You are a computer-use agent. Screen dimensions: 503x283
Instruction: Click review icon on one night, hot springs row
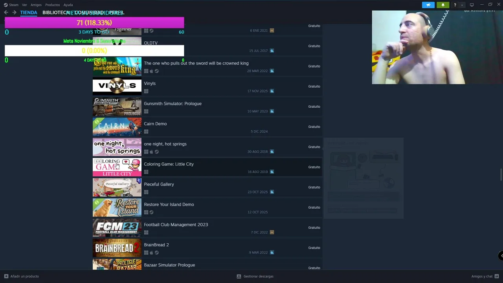pos(272,152)
